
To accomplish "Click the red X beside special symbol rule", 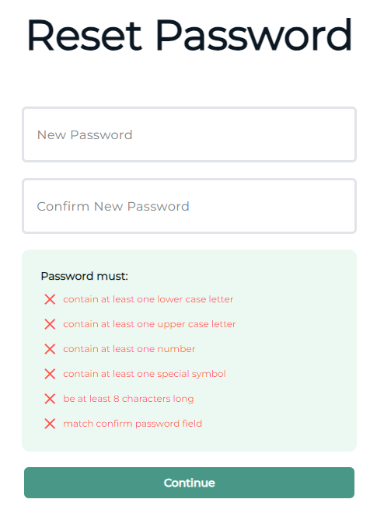I will point(50,374).
